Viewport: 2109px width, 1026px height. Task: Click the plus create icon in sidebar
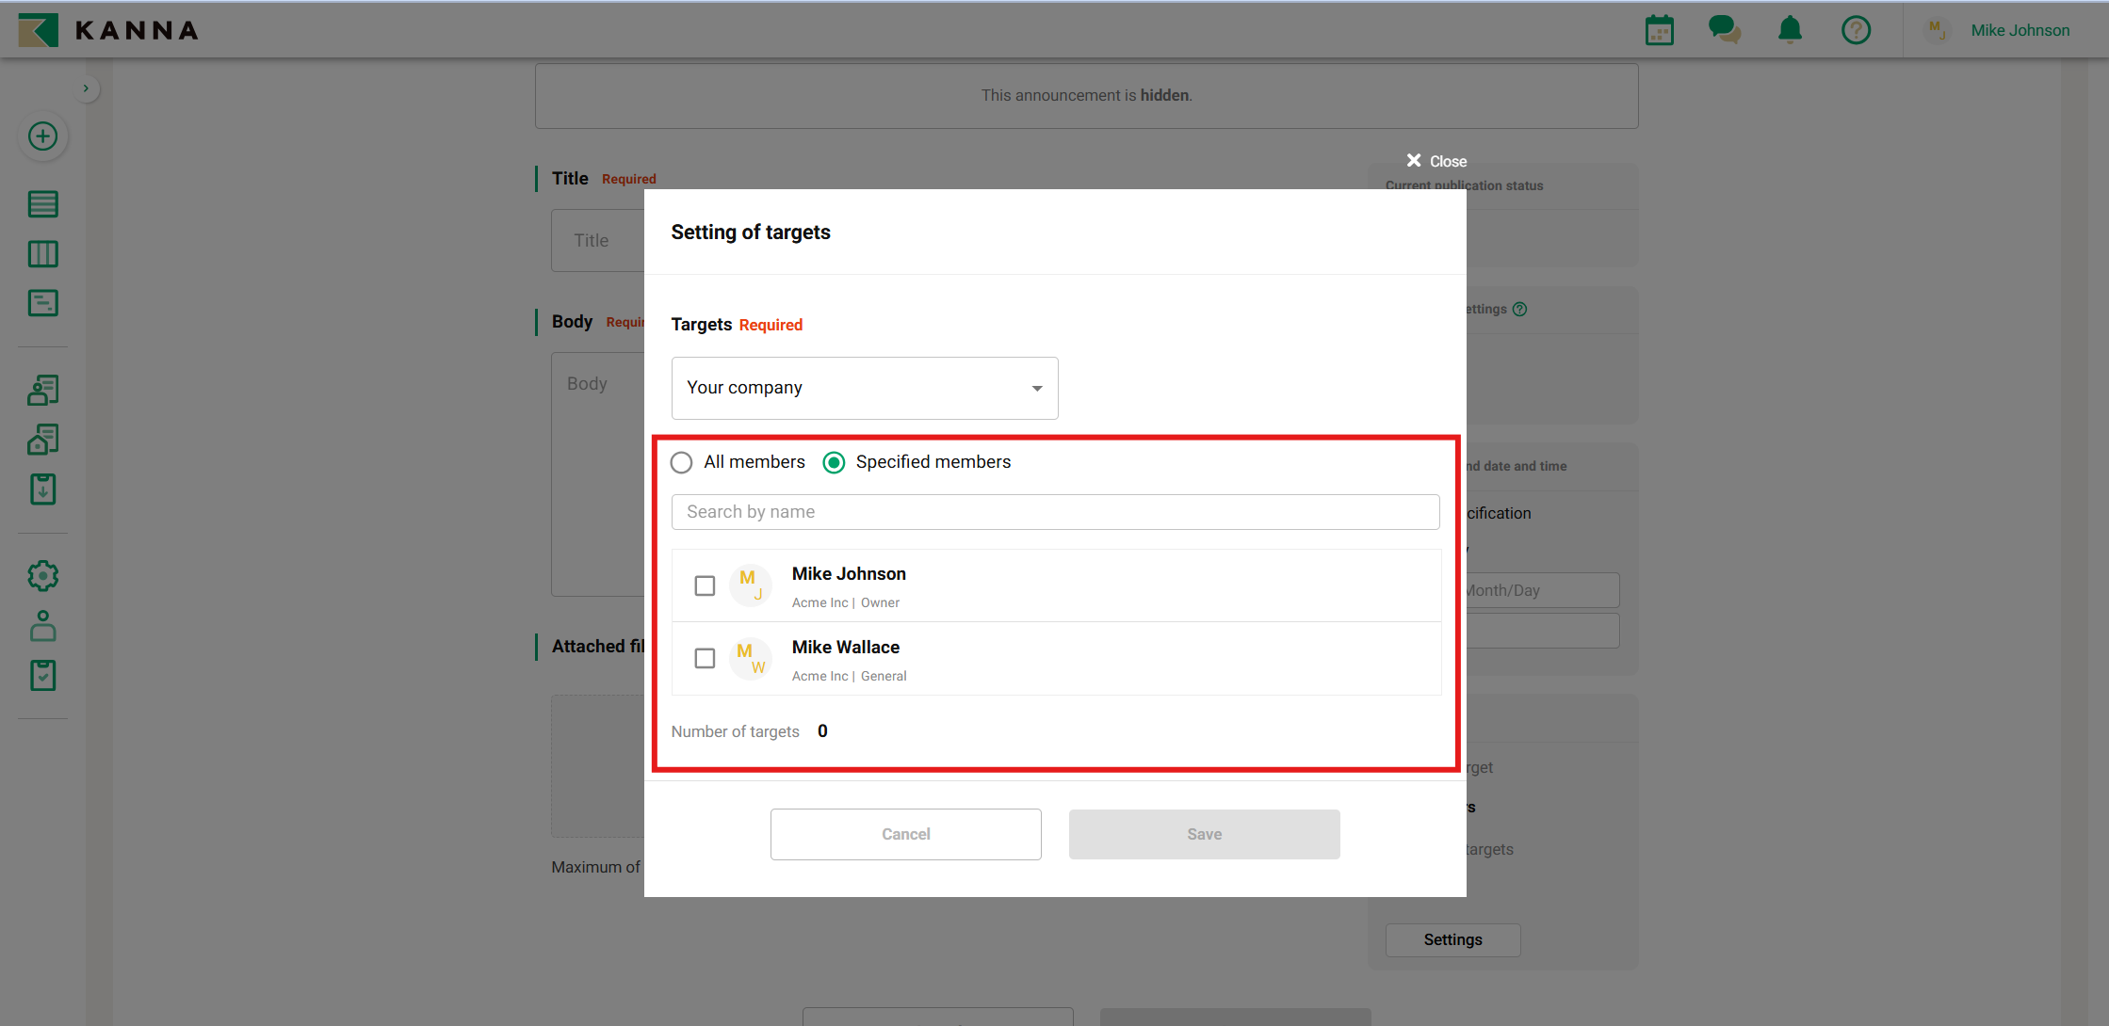(42, 136)
